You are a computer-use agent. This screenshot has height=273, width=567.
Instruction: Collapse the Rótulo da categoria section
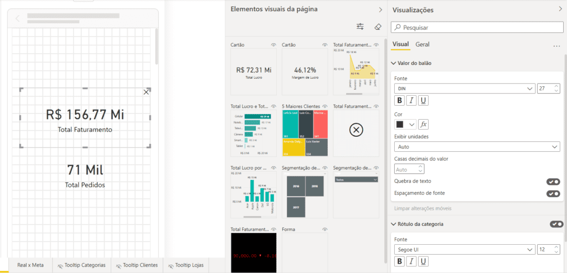click(x=393, y=224)
